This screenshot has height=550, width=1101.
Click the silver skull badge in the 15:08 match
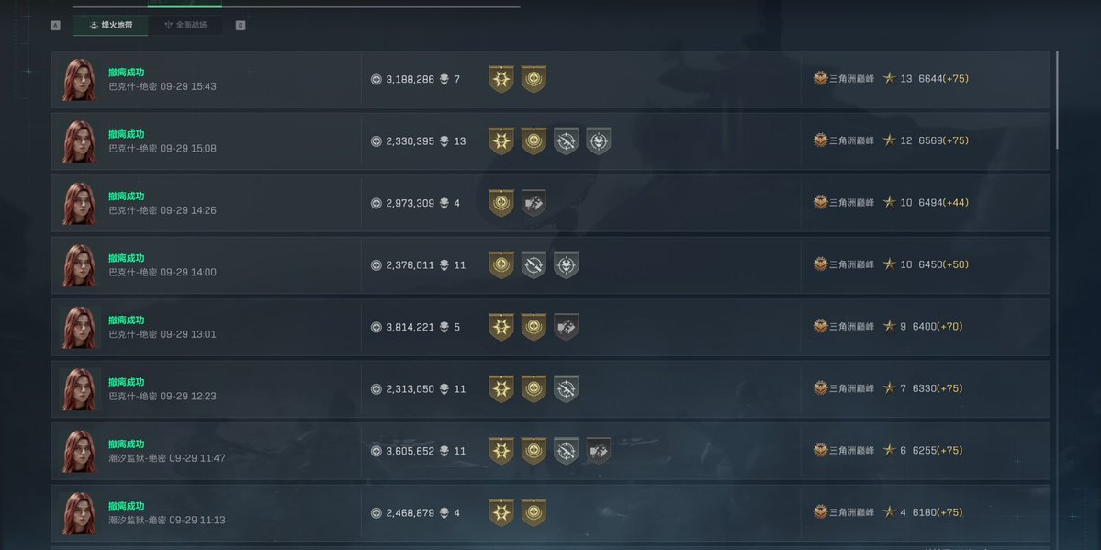599,140
